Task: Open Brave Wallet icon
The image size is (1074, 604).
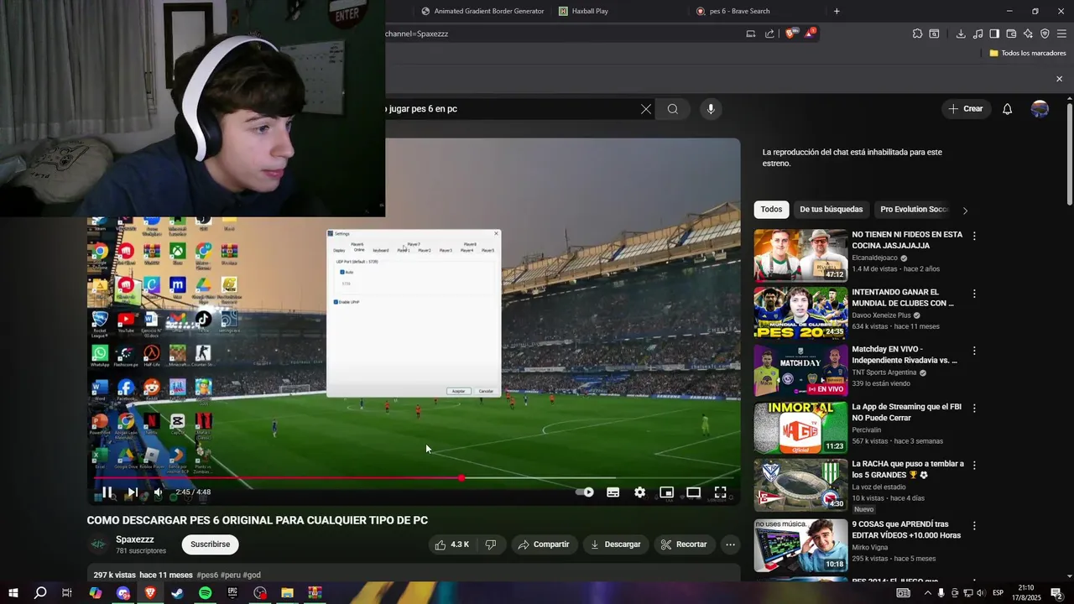Action: pos(1011,34)
